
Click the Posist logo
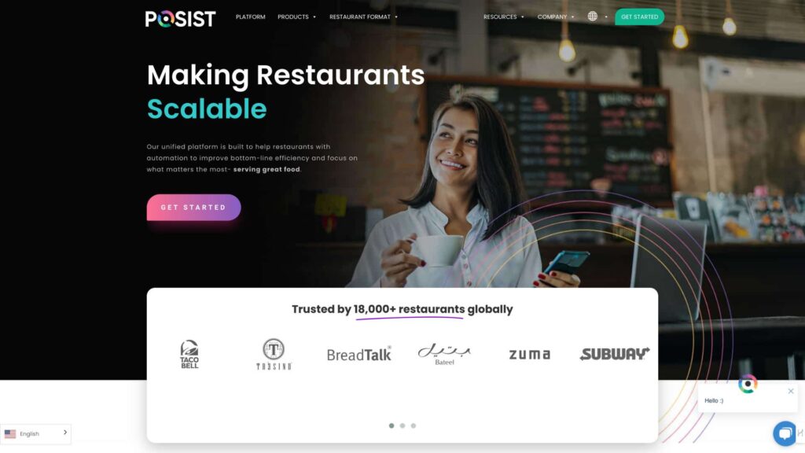tap(180, 19)
